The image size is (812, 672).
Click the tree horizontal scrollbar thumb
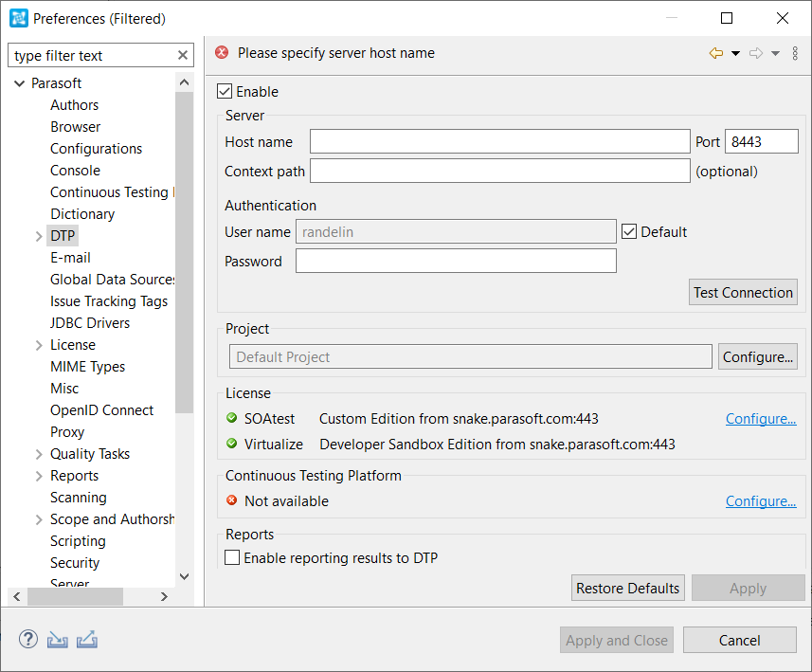(x=75, y=596)
